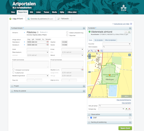Open the Samling & bestämning help icon
Viewport: 144px width, 131px height.
[130, 122]
